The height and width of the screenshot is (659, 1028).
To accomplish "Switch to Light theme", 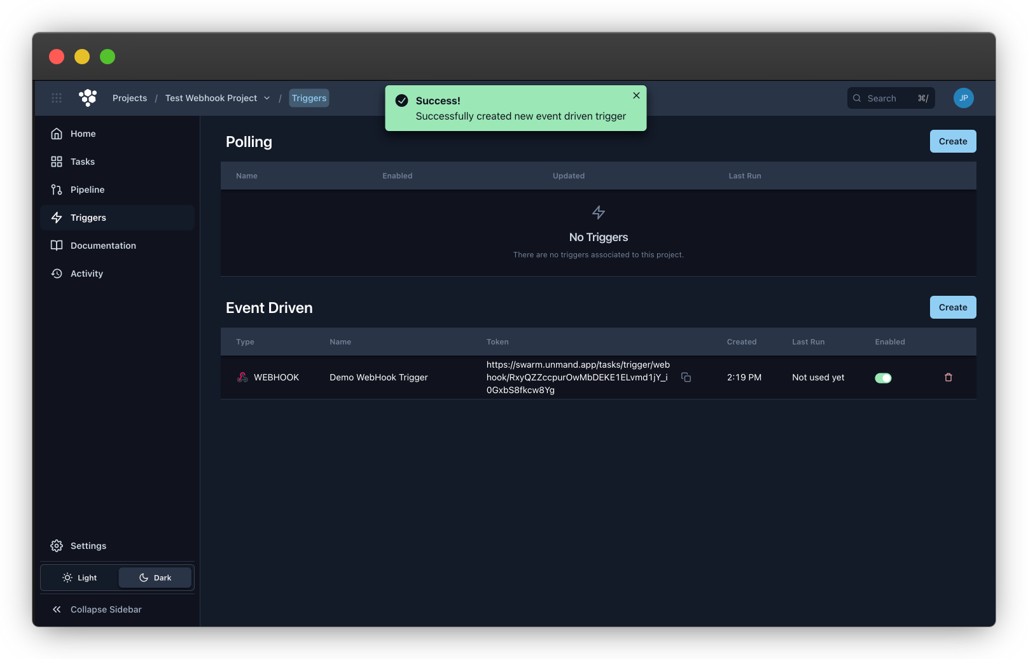I will pos(80,578).
